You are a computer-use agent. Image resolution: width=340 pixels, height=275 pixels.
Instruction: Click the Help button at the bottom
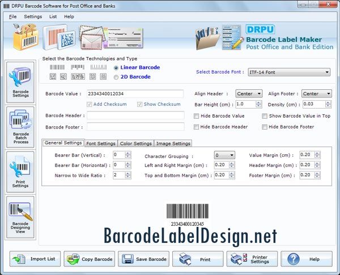pyautogui.click(x=306, y=259)
